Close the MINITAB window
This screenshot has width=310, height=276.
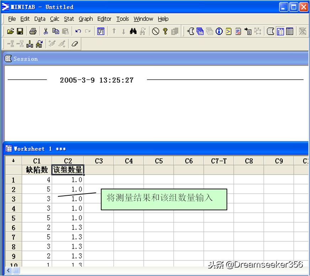pos(304,7)
